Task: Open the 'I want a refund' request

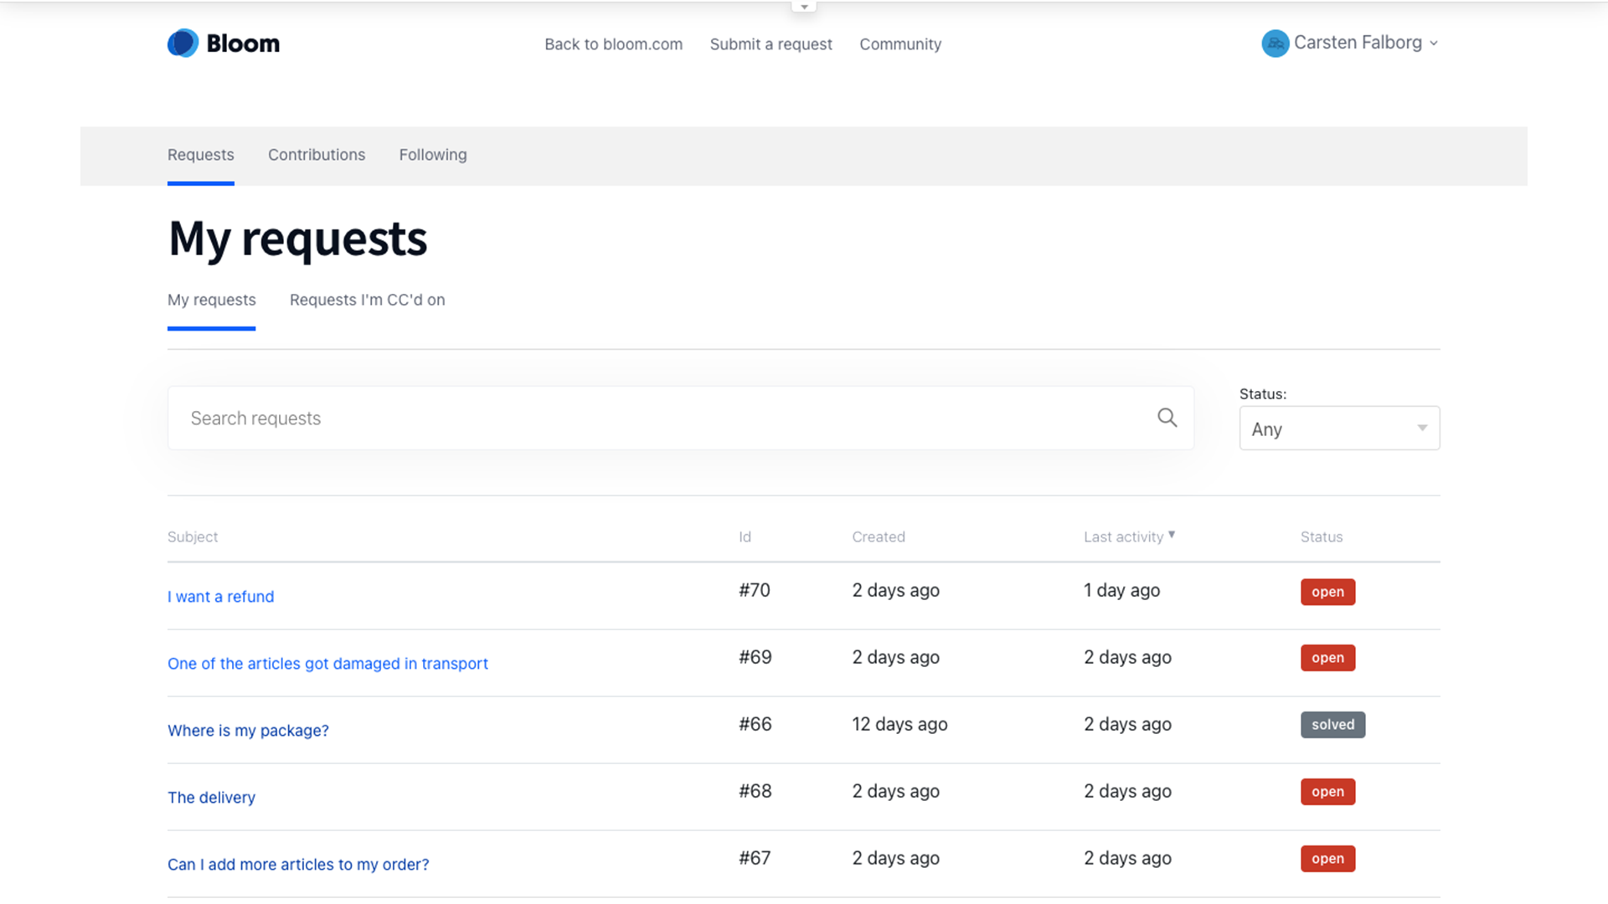Action: [x=220, y=597]
